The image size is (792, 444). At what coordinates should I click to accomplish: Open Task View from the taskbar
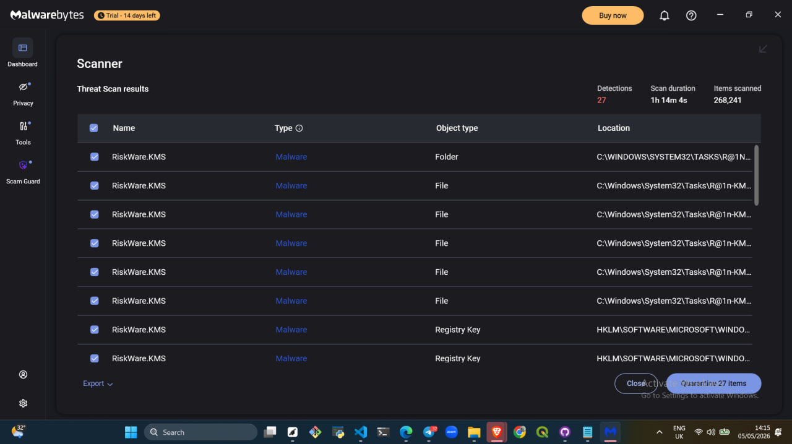click(x=270, y=432)
